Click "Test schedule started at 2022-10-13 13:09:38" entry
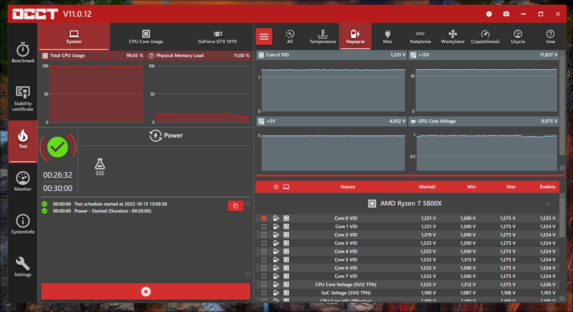 (120, 204)
